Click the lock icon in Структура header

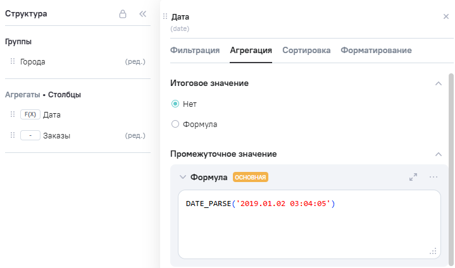click(x=123, y=14)
